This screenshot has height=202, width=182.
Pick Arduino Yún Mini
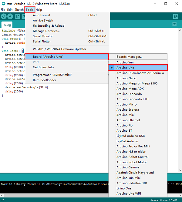(x=138, y=178)
